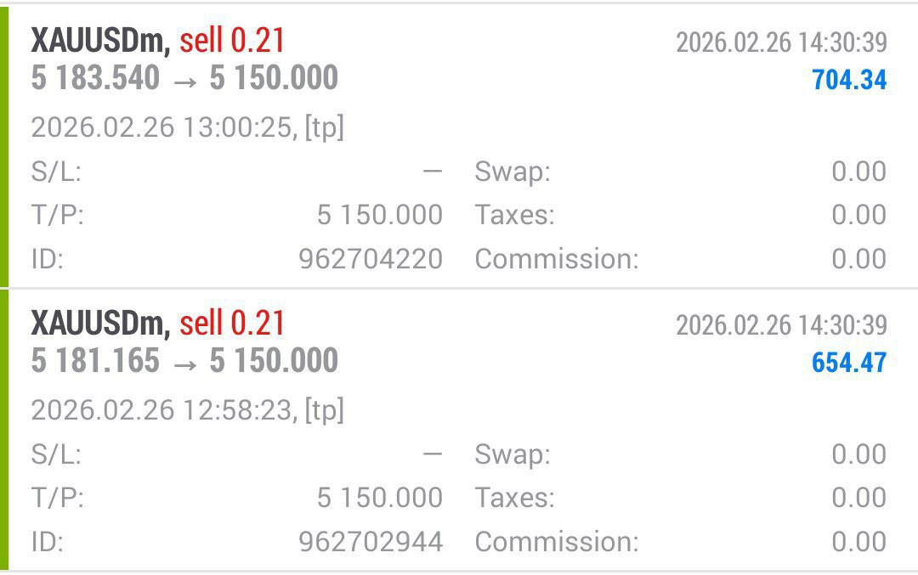
Task: Click the 5 183.540 open price
Action: [95, 78]
